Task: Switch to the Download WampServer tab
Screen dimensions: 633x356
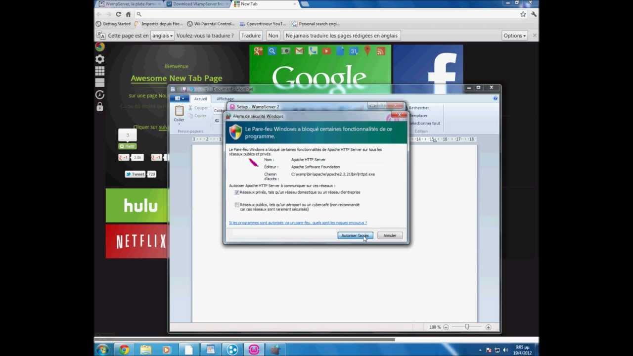Action: coord(197,4)
